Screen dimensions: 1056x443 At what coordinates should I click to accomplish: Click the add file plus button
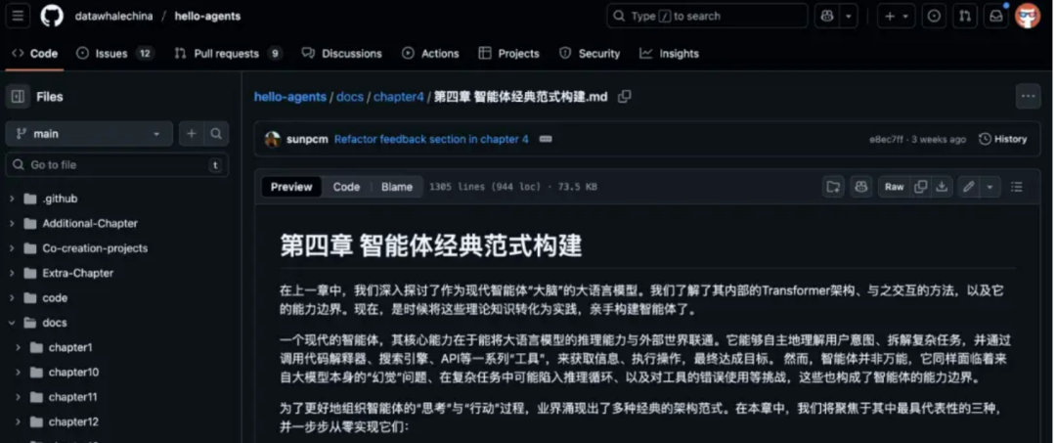(192, 134)
